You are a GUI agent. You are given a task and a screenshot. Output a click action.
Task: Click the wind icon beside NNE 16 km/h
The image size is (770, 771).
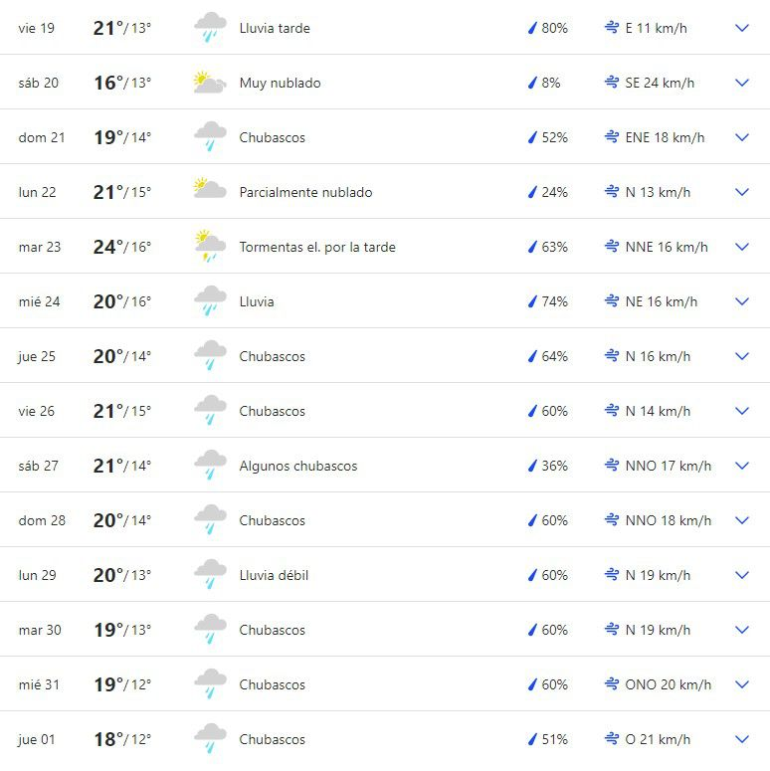(x=612, y=247)
